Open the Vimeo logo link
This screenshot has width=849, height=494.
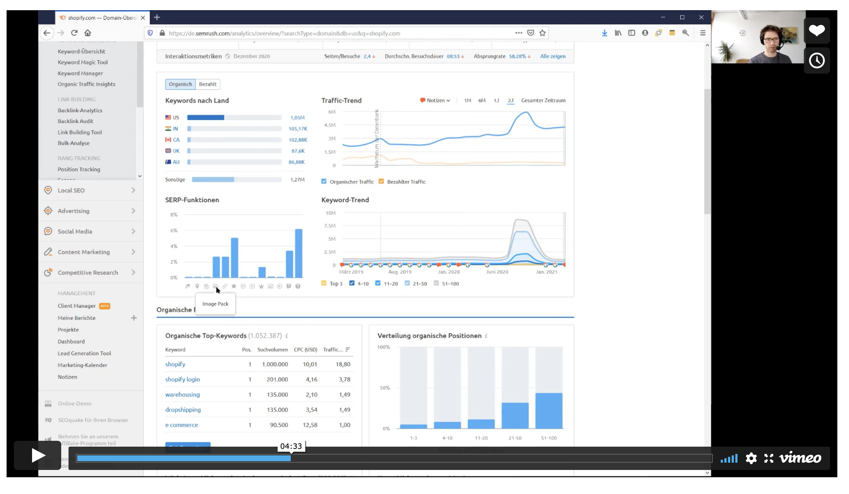click(800, 458)
